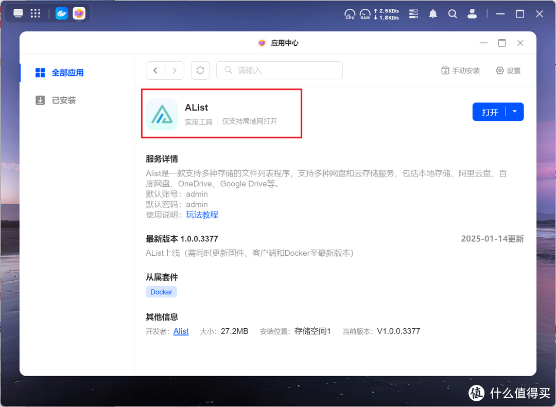Viewport: 556px width, 407px height.
Task: Open system search with the magnifier icon
Action: (453, 14)
